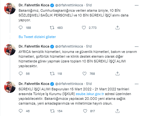Retweet the tweet with 483 retweets
This screenshot has height=116, width=142.
52,28
